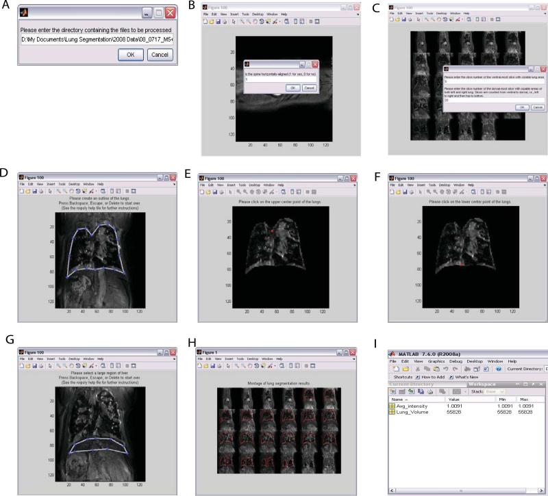The image size is (548, 496).
Task: Click Show Plot Tools icon in lung outline window
Action: click(x=134, y=192)
